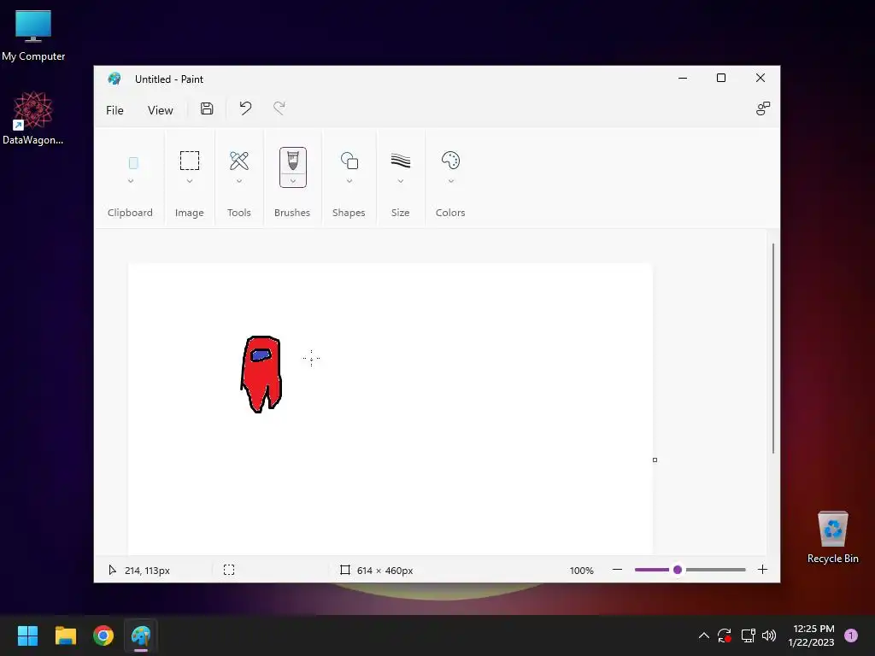Click the Shapes icon
This screenshot has width=875, height=656.
click(349, 161)
